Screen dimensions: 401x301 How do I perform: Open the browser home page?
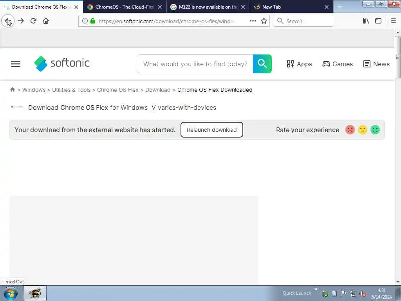[46, 21]
